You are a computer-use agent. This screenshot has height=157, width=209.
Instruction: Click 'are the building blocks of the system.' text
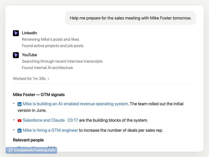[114, 120]
